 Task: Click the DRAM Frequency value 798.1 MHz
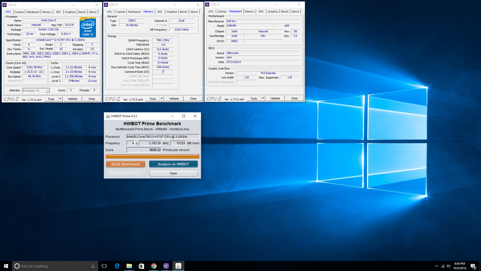163,40
